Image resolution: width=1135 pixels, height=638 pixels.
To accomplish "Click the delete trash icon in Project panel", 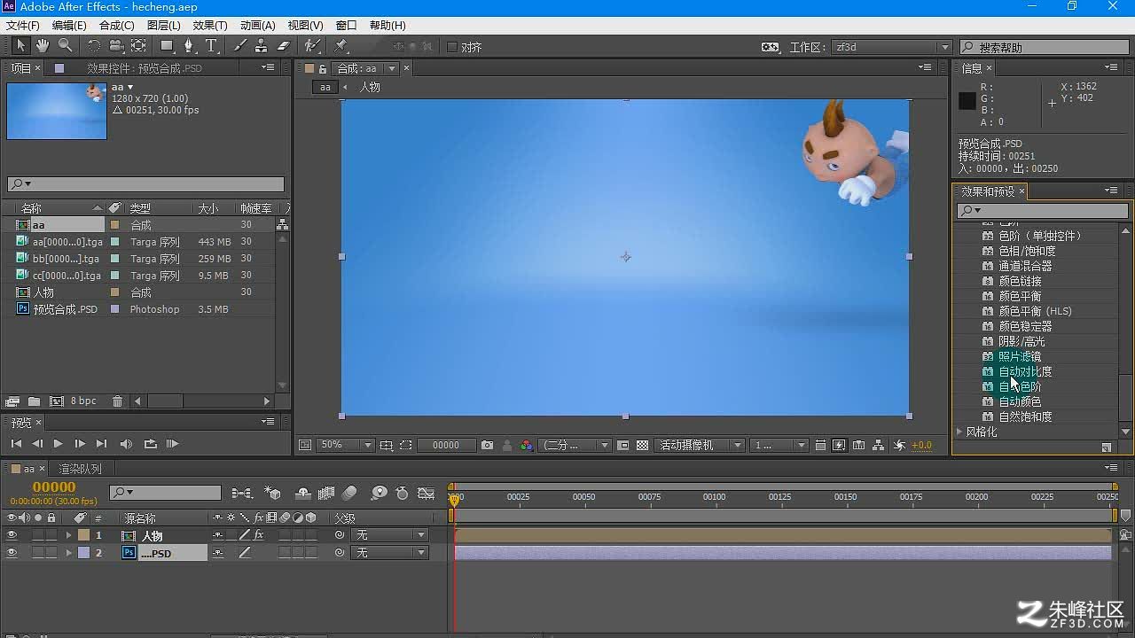I will [x=117, y=401].
